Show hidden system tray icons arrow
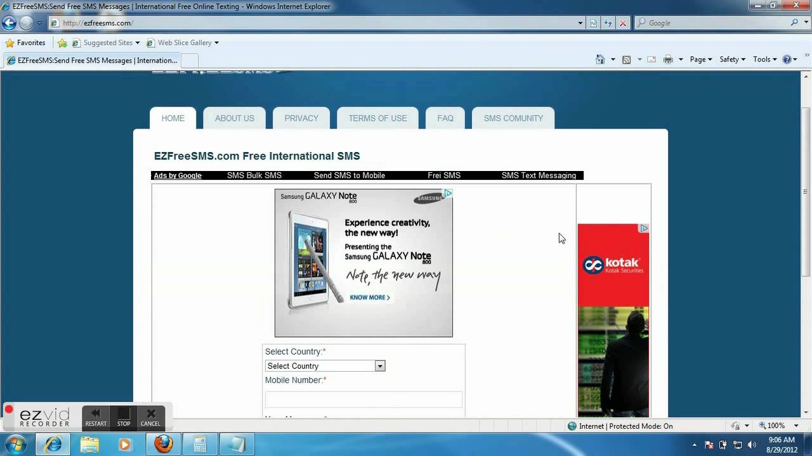 [x=695, y=445]
